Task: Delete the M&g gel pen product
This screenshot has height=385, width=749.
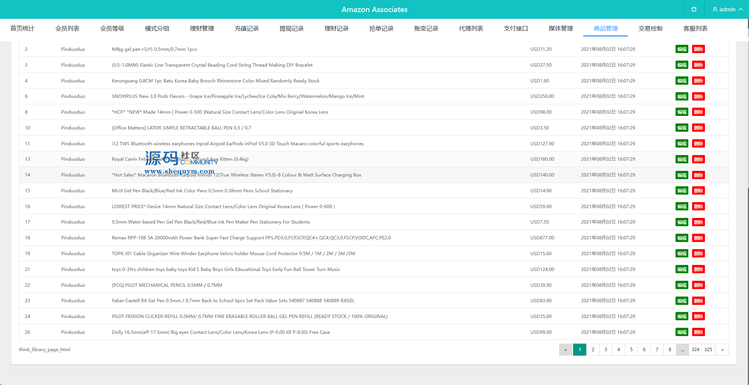Action: coord(698,49)
